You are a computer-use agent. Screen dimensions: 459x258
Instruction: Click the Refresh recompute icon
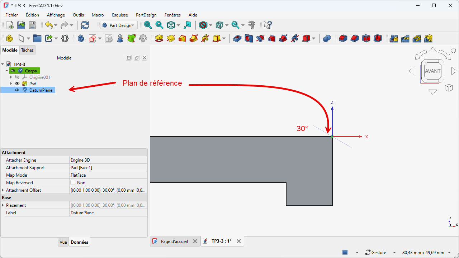pos(85,25)
